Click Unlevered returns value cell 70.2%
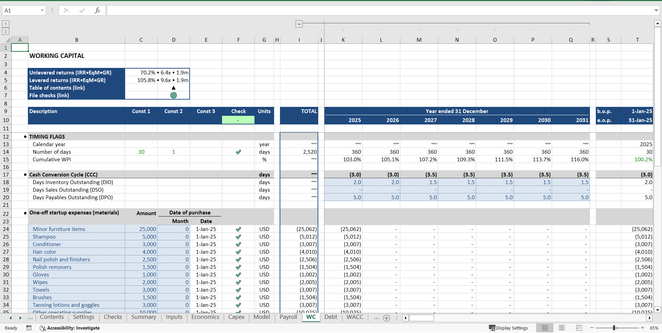Image resolution: width=662 pixels, height=333 pixels. 157,72
